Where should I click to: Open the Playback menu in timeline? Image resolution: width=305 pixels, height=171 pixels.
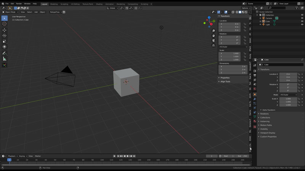click(13, 156)
